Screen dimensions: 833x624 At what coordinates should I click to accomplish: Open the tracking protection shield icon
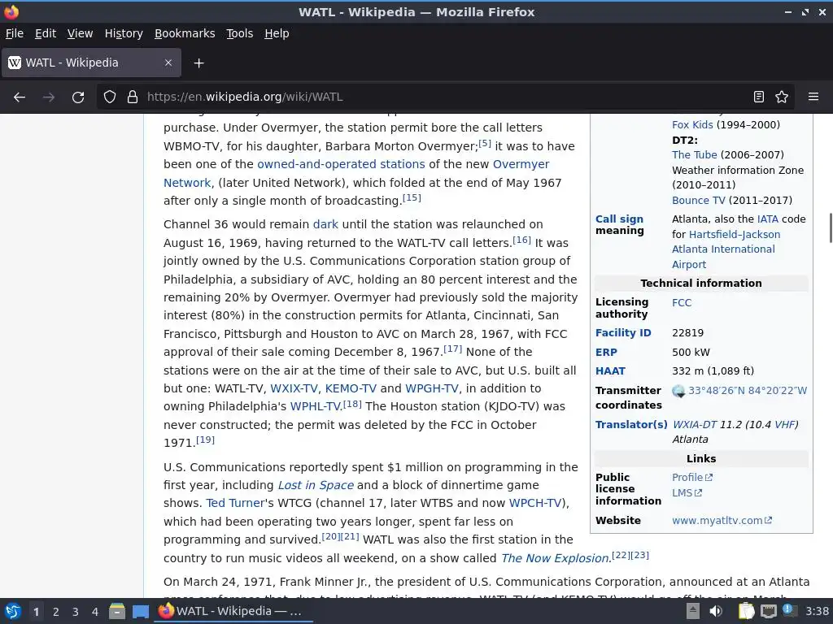click(110, 97)
